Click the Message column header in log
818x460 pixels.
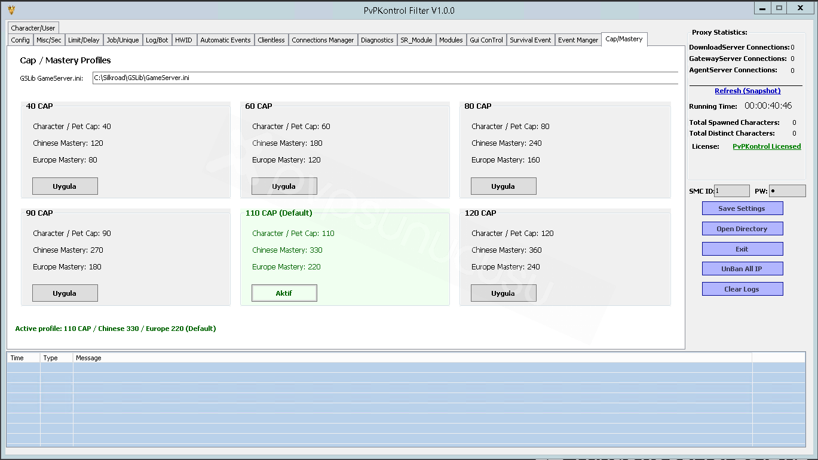412,358
